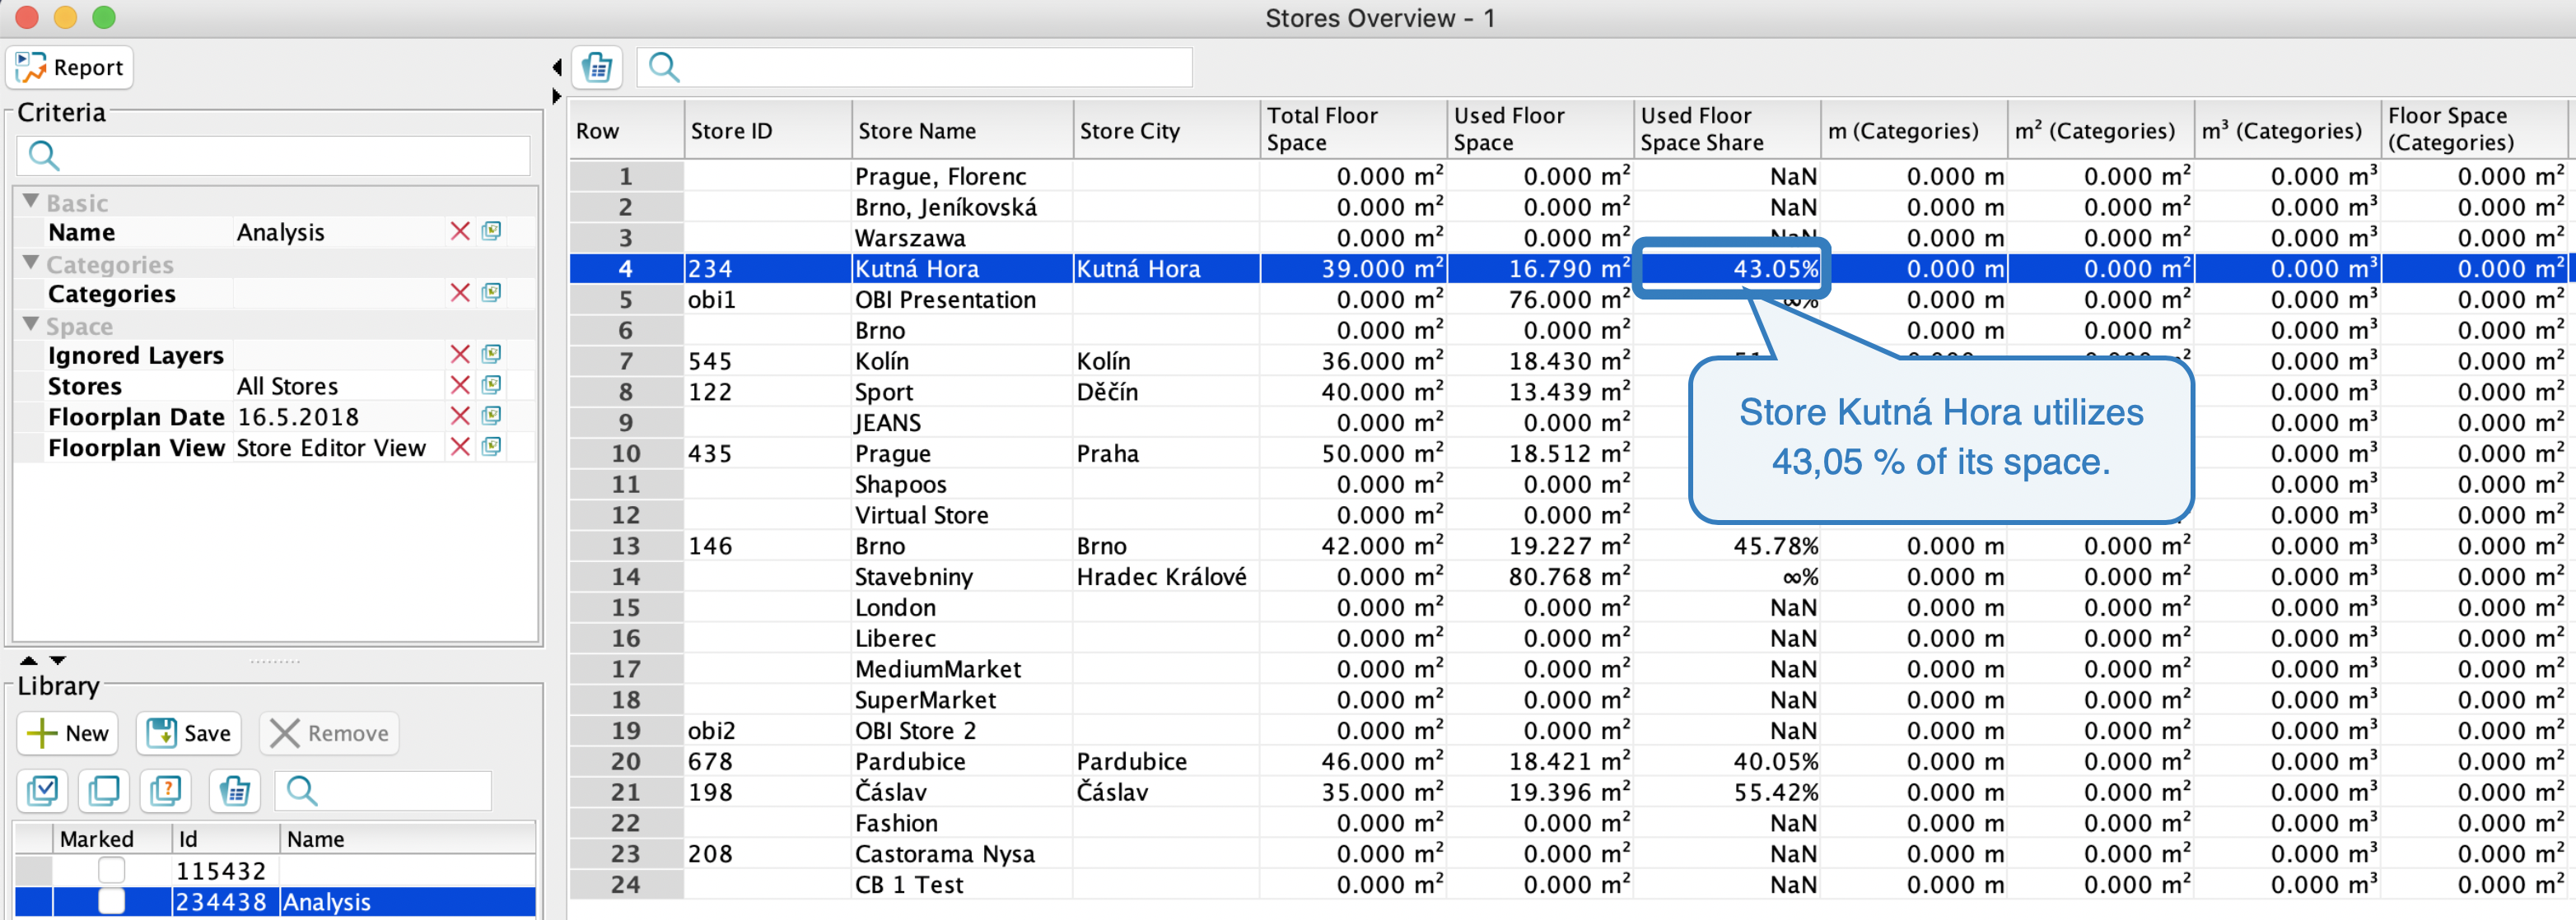
Task: Collapse the Space criteria group
Action: point(31,326)
